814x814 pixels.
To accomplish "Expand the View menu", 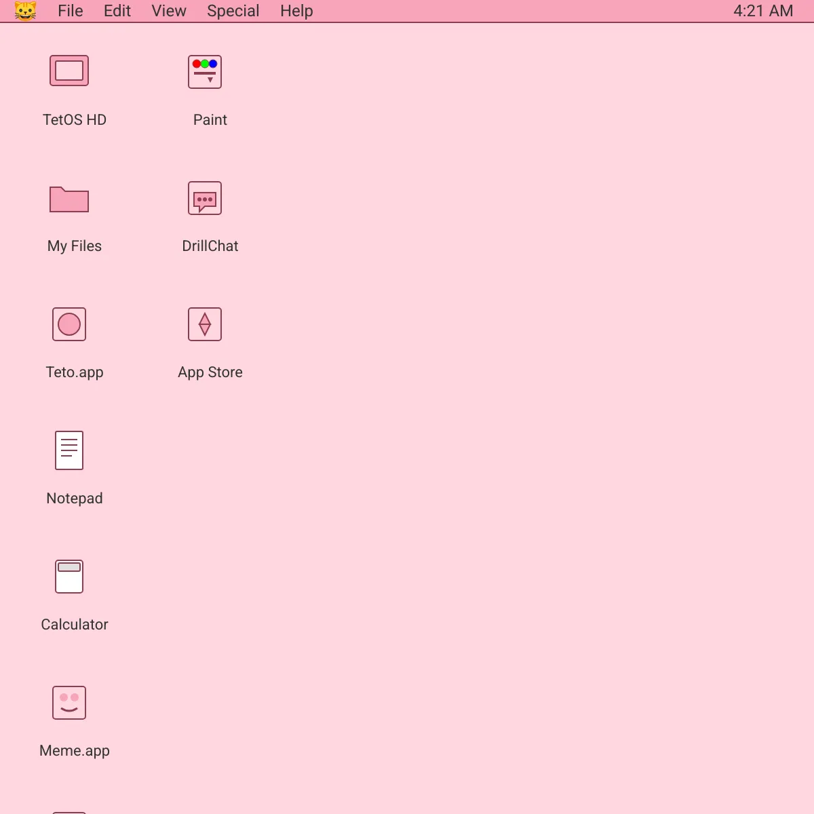I will pos(169,11).
